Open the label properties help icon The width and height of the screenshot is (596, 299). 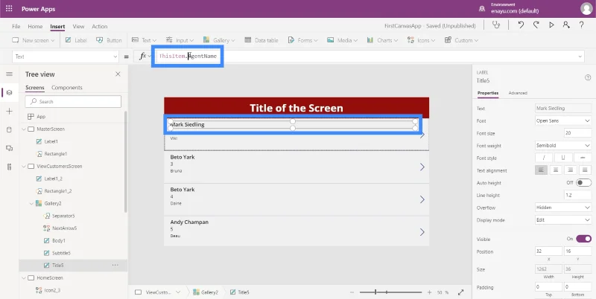(x=588, y=77)
